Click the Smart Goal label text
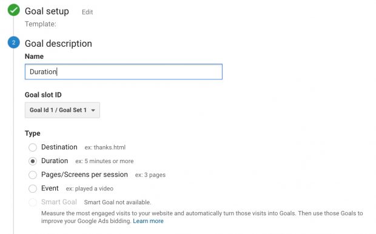Screen dimensions: 376x234 [x=59, y=202]
